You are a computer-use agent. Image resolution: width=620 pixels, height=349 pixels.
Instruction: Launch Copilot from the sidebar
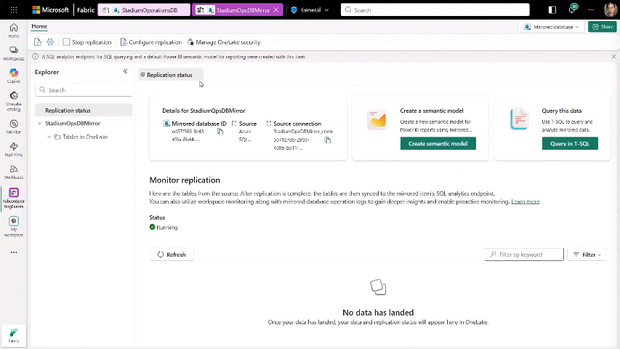point(13,76)
